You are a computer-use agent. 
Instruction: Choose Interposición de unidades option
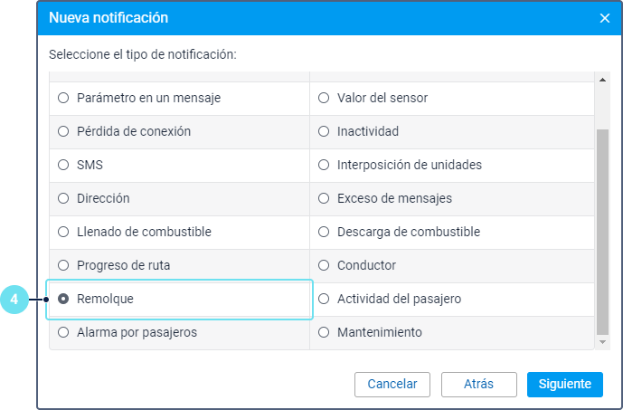(324, 165)
